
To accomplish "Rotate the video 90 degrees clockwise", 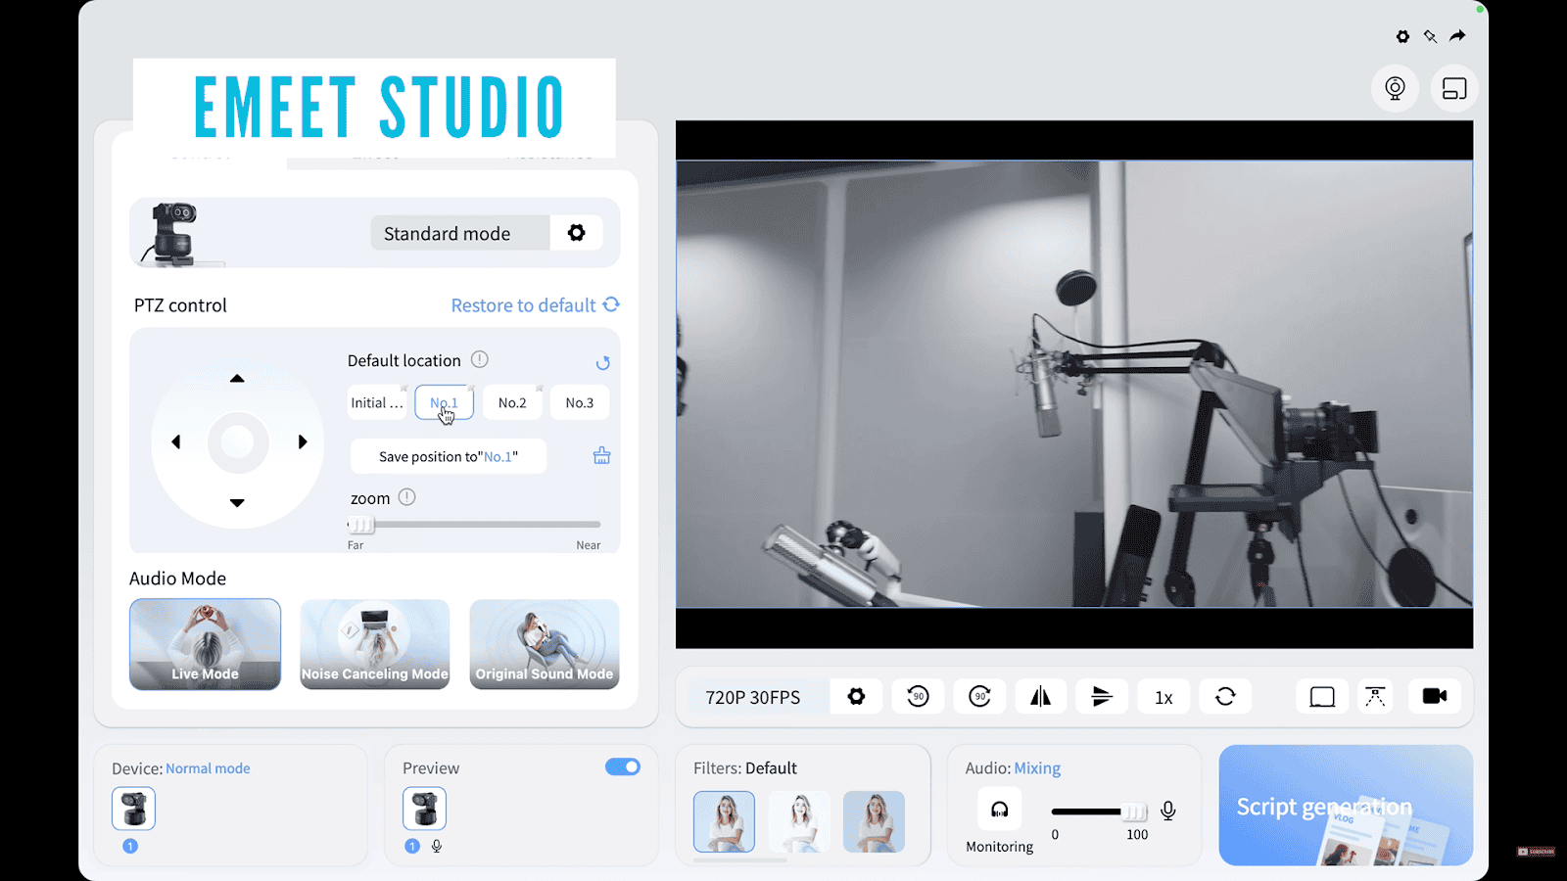I will (979, 697).
